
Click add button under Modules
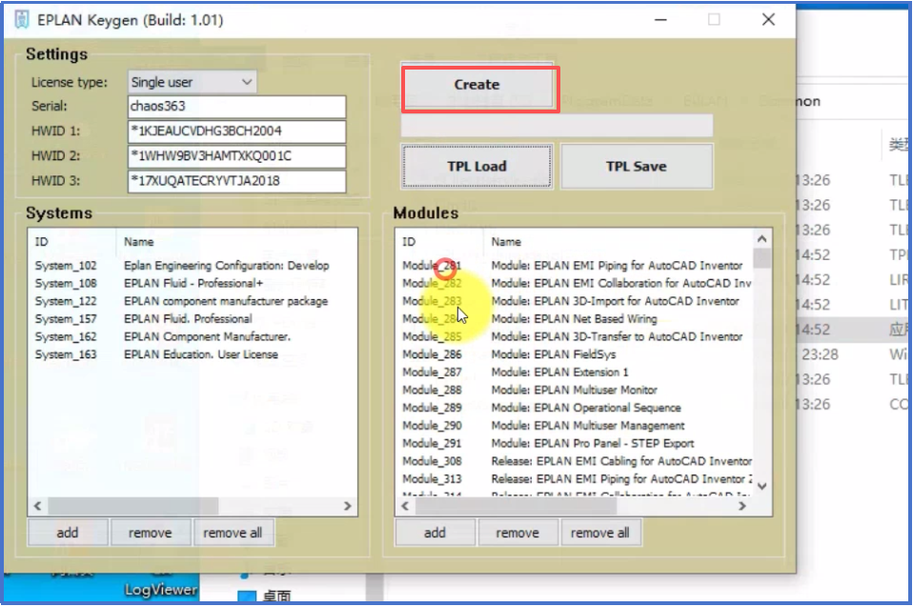(x=435, y=533)
